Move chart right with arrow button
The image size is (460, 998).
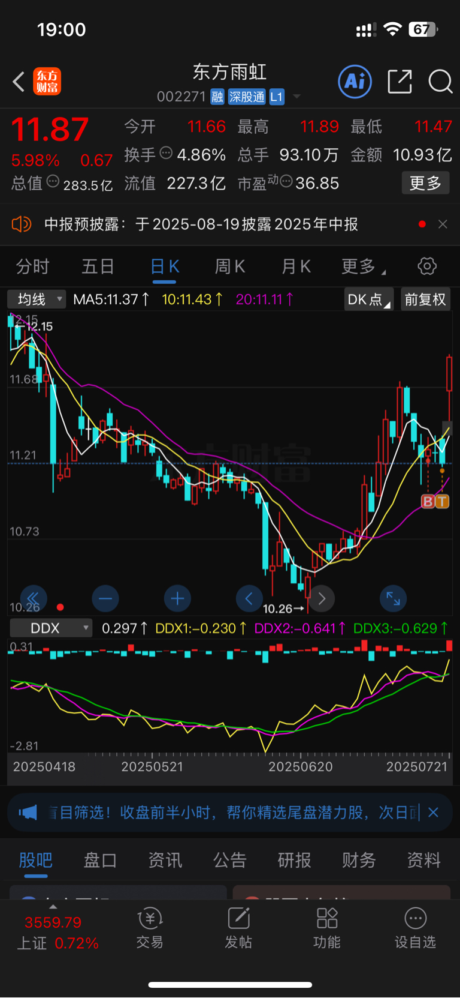(322, 598)
